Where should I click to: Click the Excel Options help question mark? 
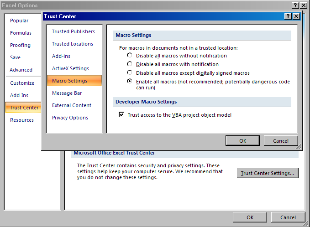[295, 5]
